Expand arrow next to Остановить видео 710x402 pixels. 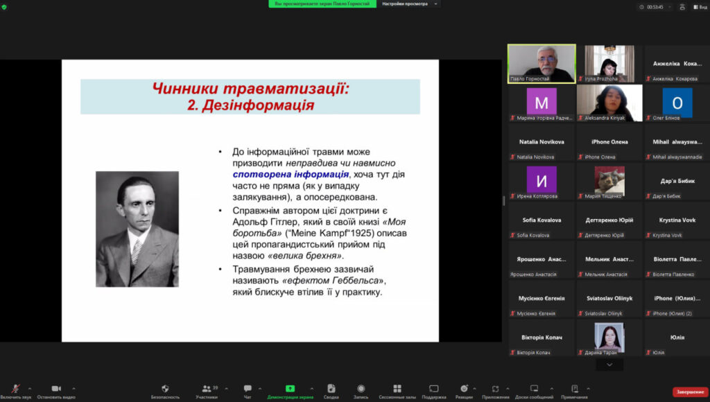click(x=73, y=388)
